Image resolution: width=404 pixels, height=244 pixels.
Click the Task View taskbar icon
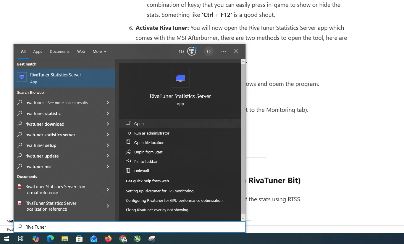[21, 239]
